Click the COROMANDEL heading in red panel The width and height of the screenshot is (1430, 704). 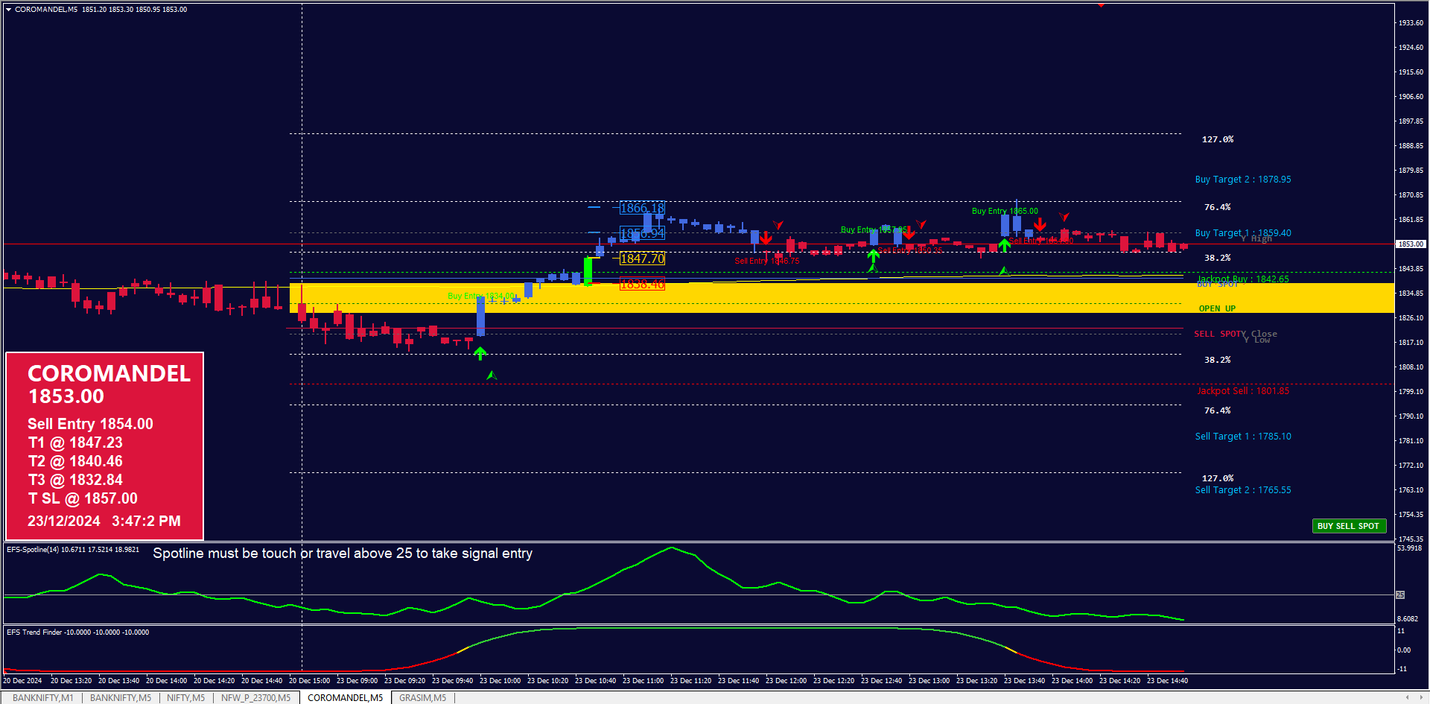tap(109, 373)
